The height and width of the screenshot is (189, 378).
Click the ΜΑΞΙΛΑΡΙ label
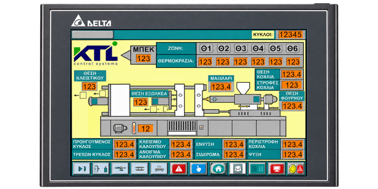221,78
